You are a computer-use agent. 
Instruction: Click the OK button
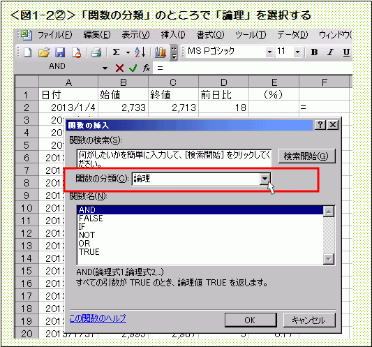[x=251, y=320]
